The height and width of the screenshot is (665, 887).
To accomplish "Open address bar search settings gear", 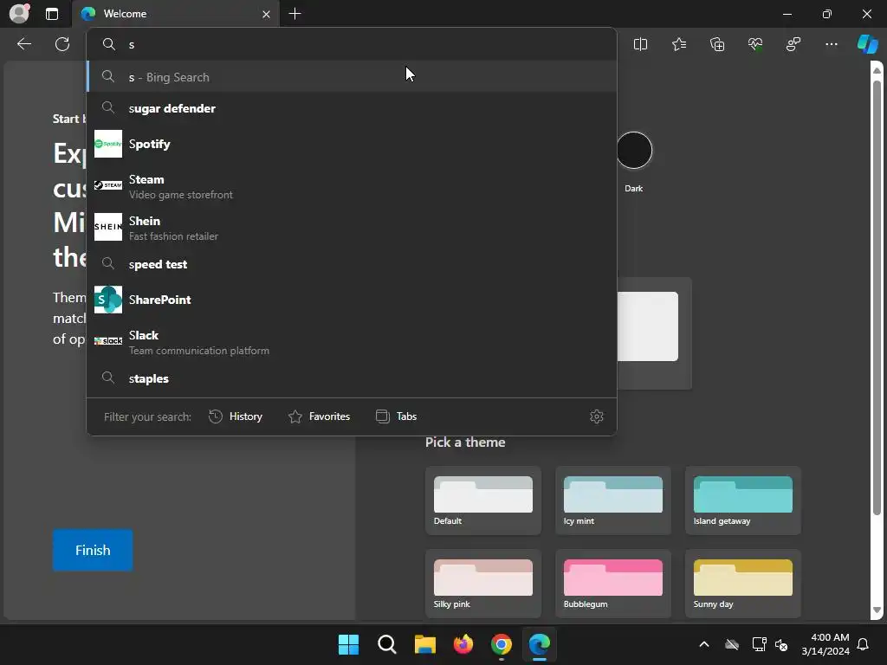I will point(596,416).
